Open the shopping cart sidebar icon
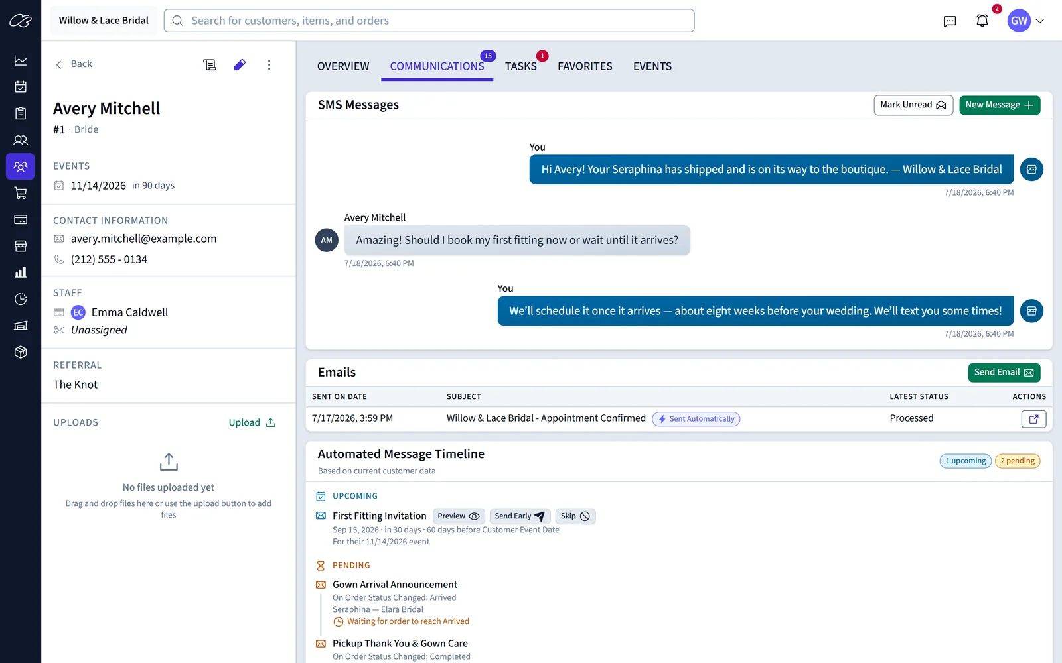This screenshot has height=663, width=1062. point(21,193)
